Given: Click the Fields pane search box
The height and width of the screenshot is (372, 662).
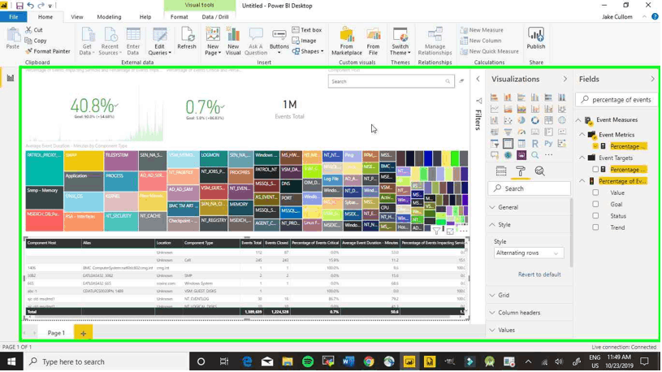Looking at the screenshot, I should [616, 100].
